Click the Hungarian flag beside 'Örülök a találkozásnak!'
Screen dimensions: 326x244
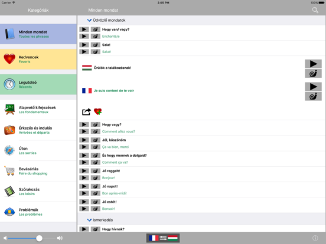[x=87, y=68]
